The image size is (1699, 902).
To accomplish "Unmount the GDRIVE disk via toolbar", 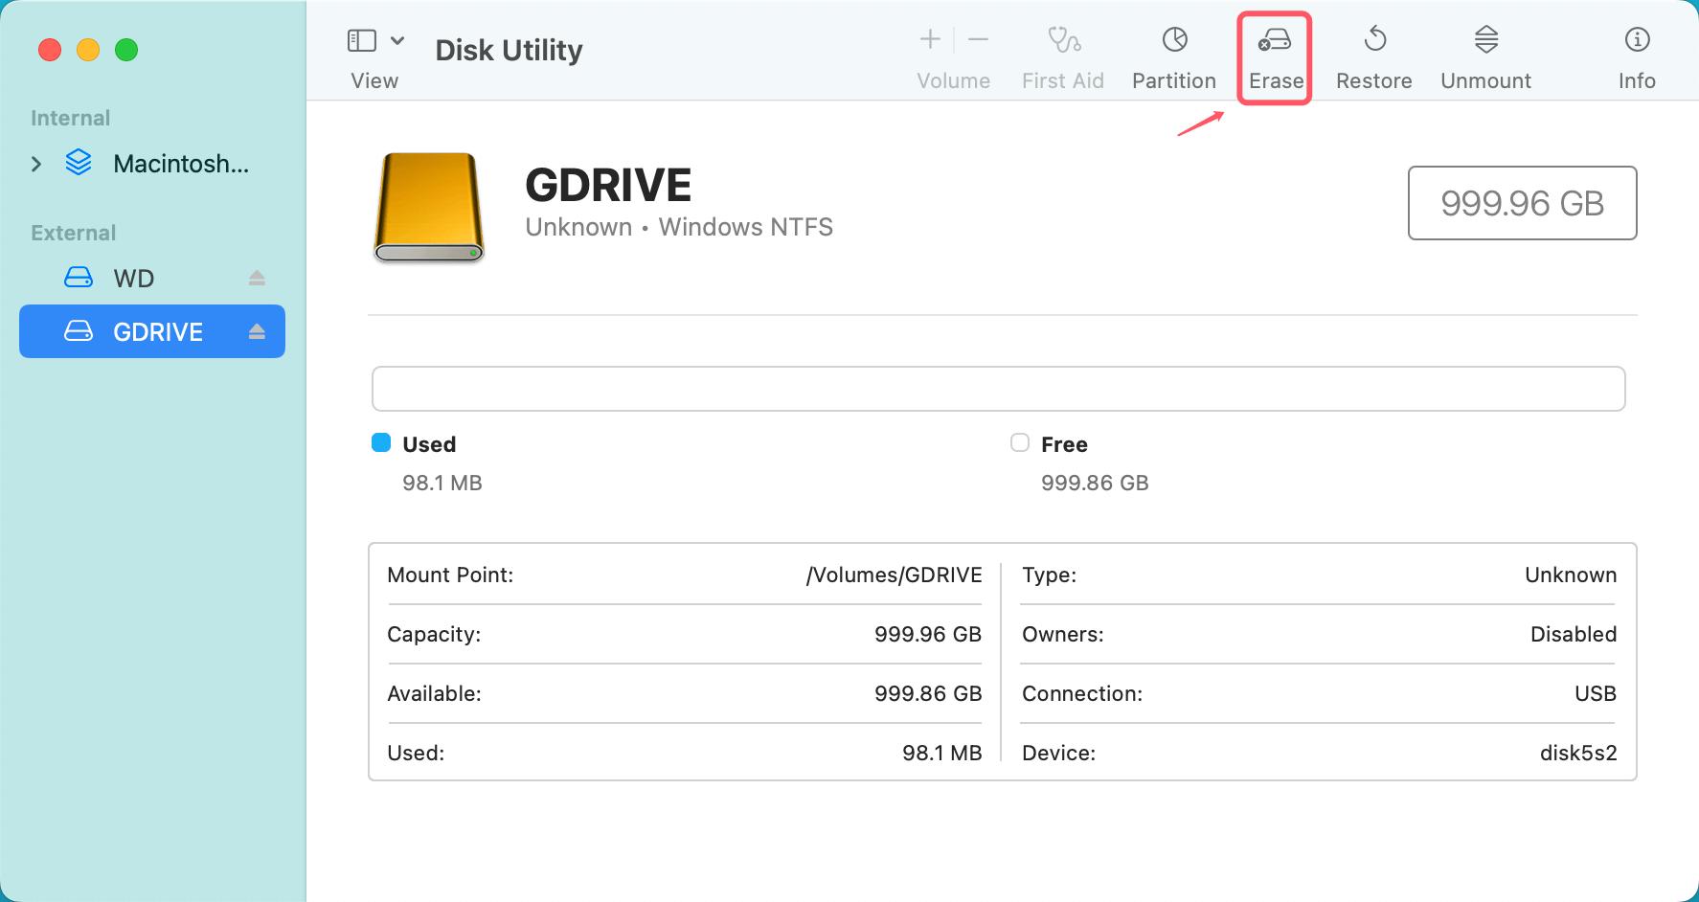I will click(1484, 53).
